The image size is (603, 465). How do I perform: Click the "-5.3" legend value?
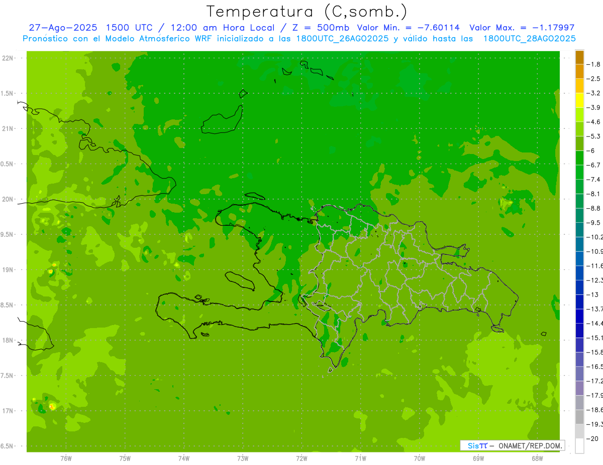click(593, 136)
